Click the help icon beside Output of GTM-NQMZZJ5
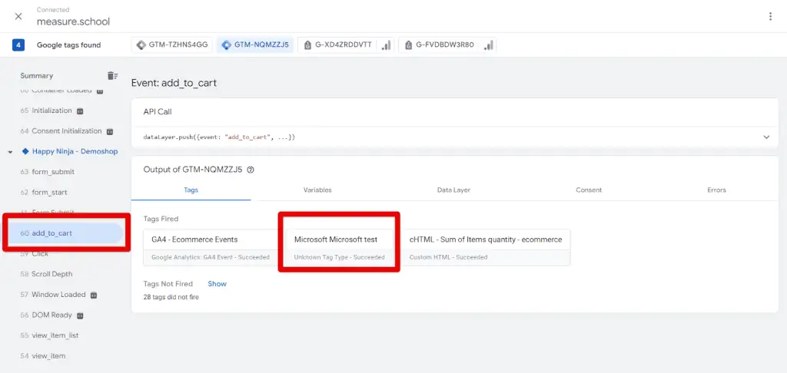Screen dimensions: 787x373 point(251,170)
